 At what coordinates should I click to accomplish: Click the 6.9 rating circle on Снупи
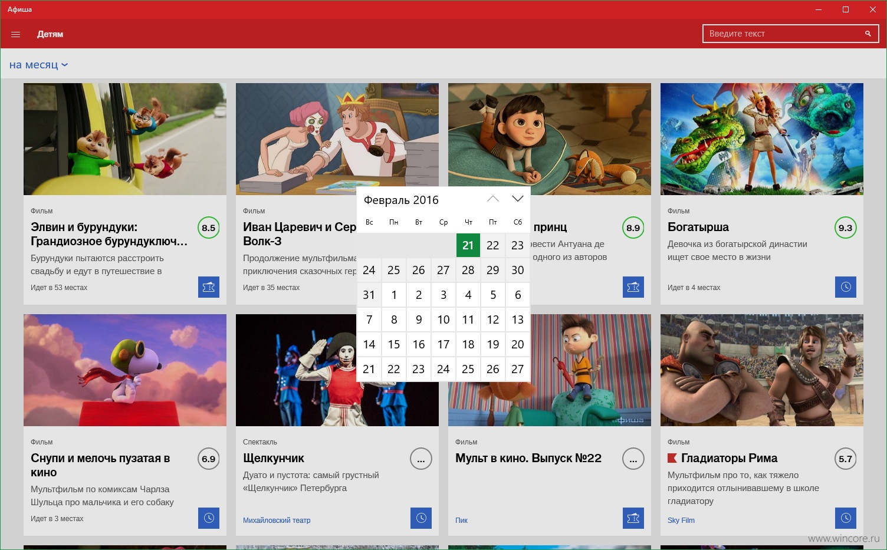209,459
